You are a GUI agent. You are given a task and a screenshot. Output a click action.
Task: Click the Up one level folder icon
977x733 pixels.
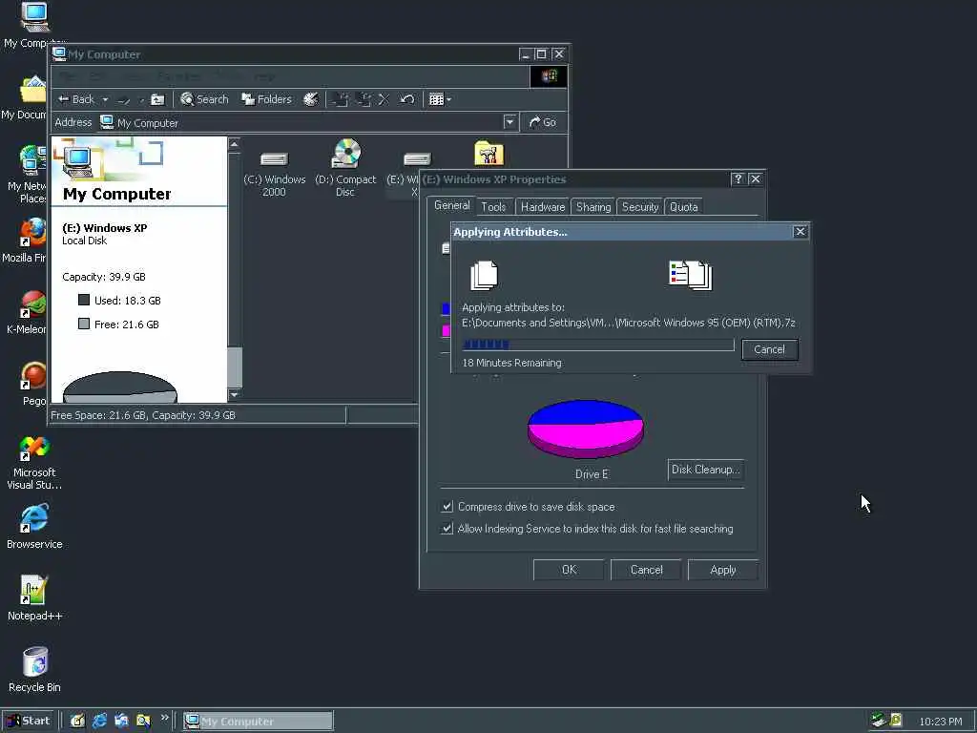tap(158, 99)
